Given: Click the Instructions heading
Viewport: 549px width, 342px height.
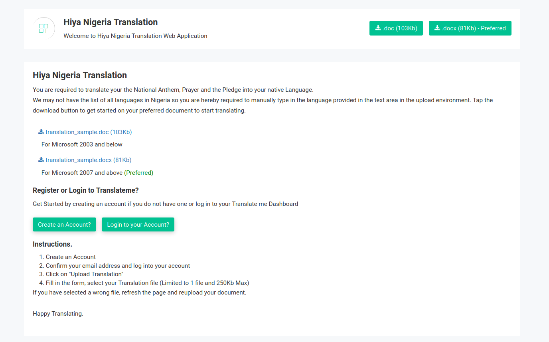Looking at the screenshot, I should point(52,244).
